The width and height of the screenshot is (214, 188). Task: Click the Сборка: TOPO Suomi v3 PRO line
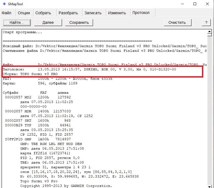(x=30, y=74)
